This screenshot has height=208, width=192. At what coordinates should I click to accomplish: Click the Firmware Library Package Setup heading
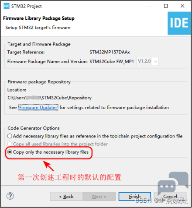coord(39,18)
